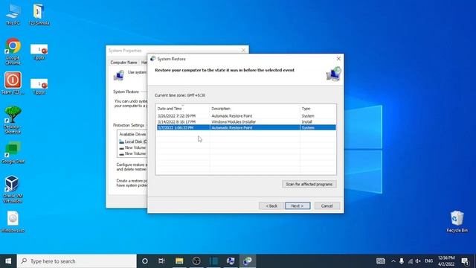Select the 1.pptx file beside Google Chrome
This screenshot has height=268, width=476.
click(x=39, y=52)
